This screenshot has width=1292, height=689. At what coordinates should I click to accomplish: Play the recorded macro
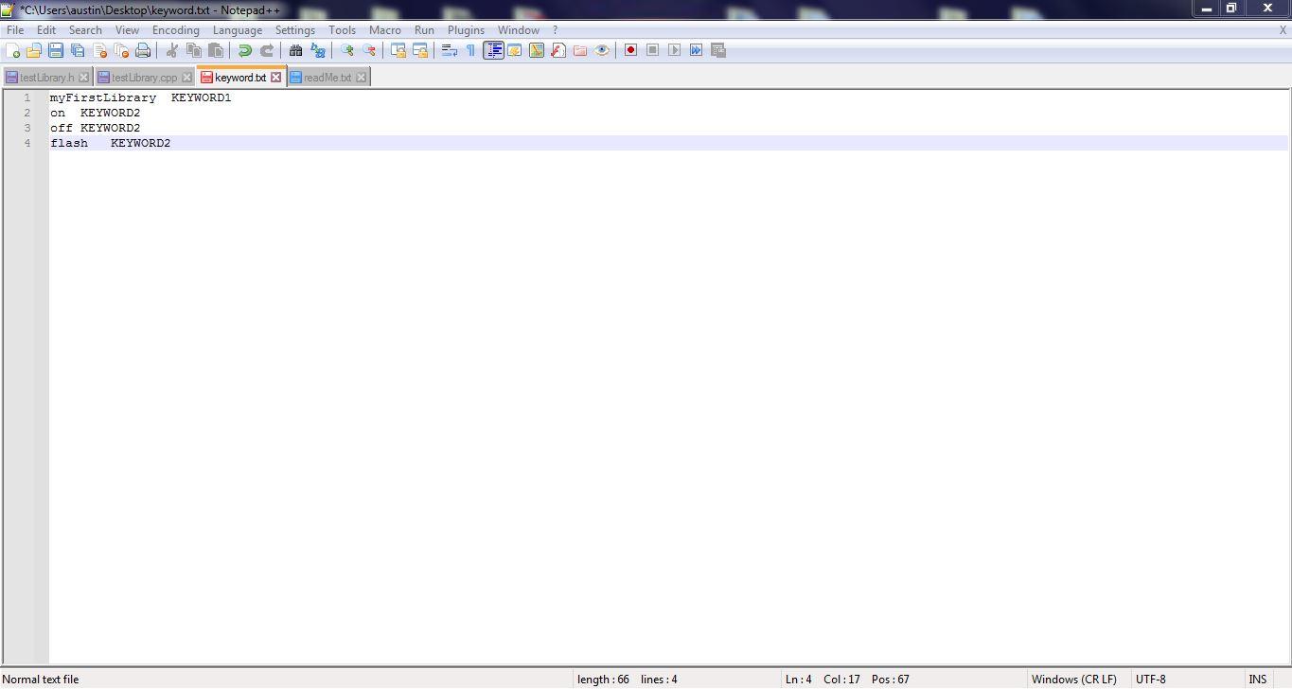coord(674,50)
